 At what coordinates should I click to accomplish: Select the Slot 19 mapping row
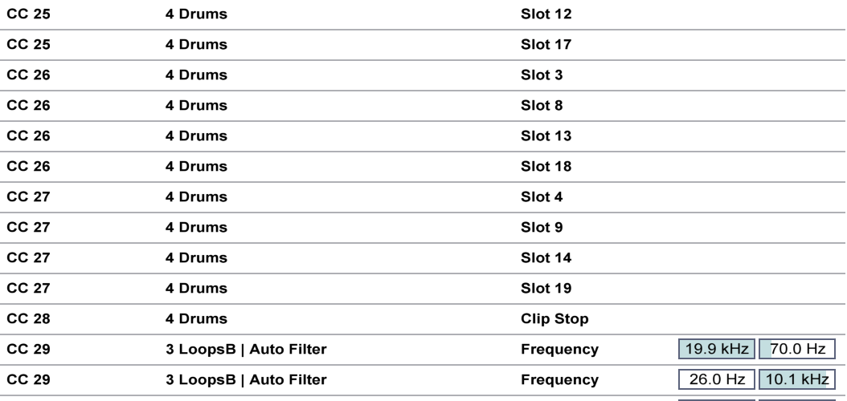click(x=546, y=289)
